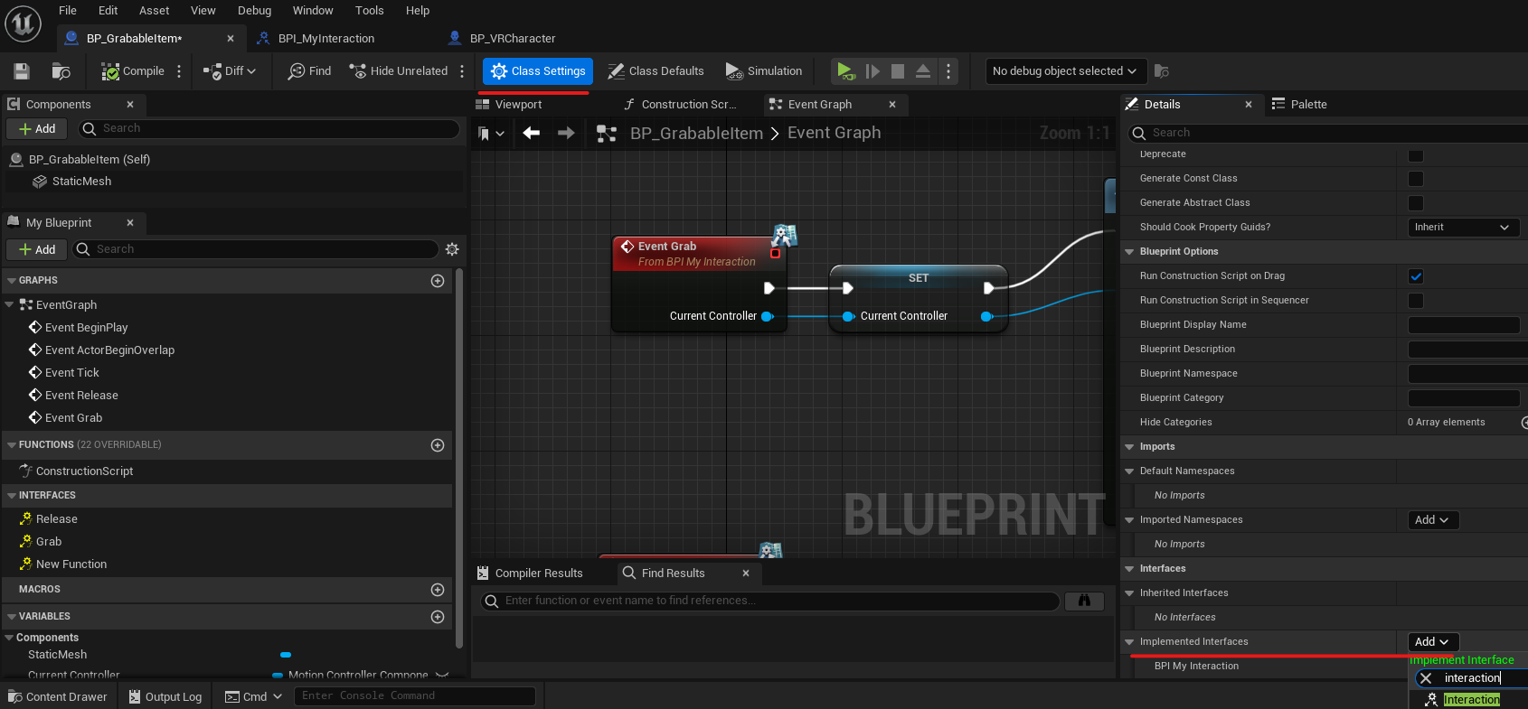The image size is (1528, 709).
Task: Click Blueprint Display Name input field
Action: (1463, 325)
